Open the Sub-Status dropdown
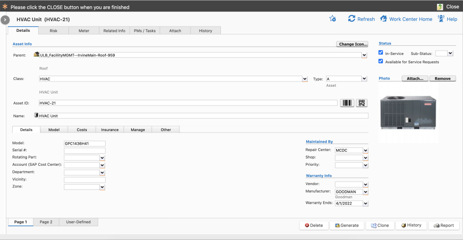Viewport: 463px width, 240px height. coord(450,53)
